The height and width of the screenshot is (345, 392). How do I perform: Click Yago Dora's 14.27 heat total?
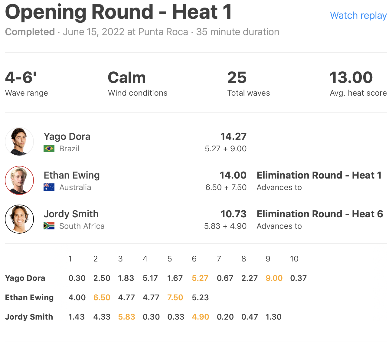coord(233,136)
